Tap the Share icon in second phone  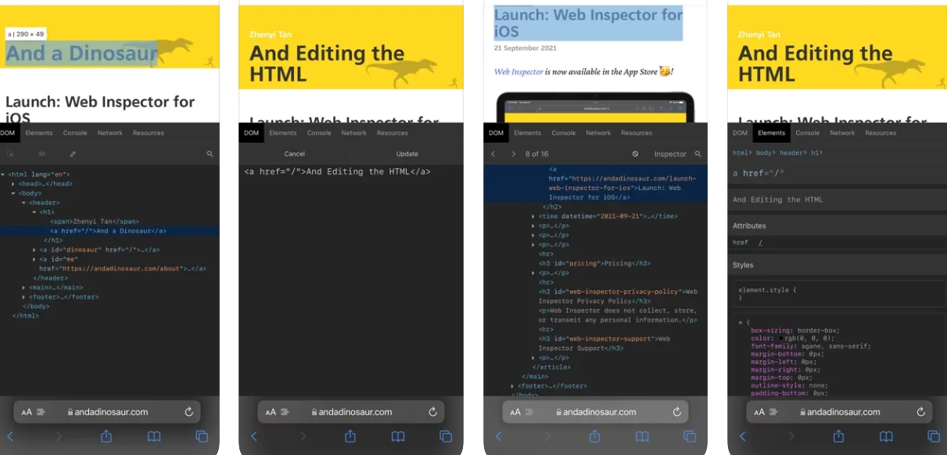[x=350, y=436]
